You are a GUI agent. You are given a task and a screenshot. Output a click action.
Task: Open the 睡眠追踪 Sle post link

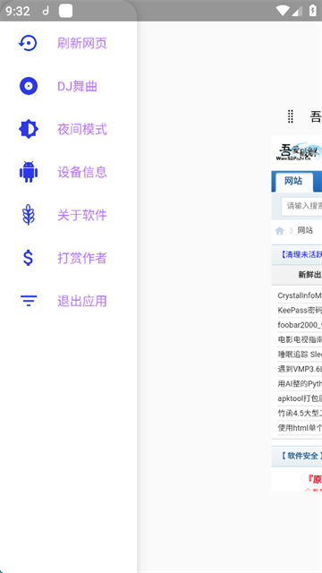(300, 355)
